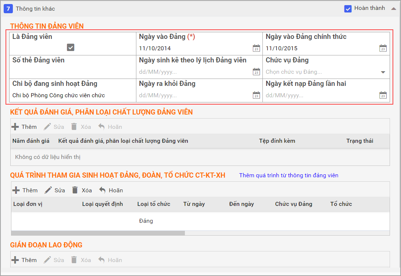
Task: Select the Đảng row in Quá trình table
Action: (x=200, y=221)
